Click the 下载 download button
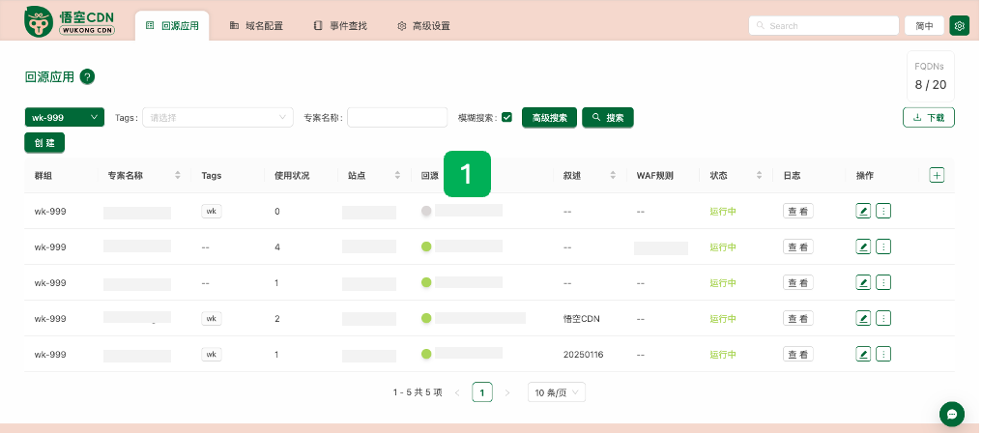 [x=928, y=117]
